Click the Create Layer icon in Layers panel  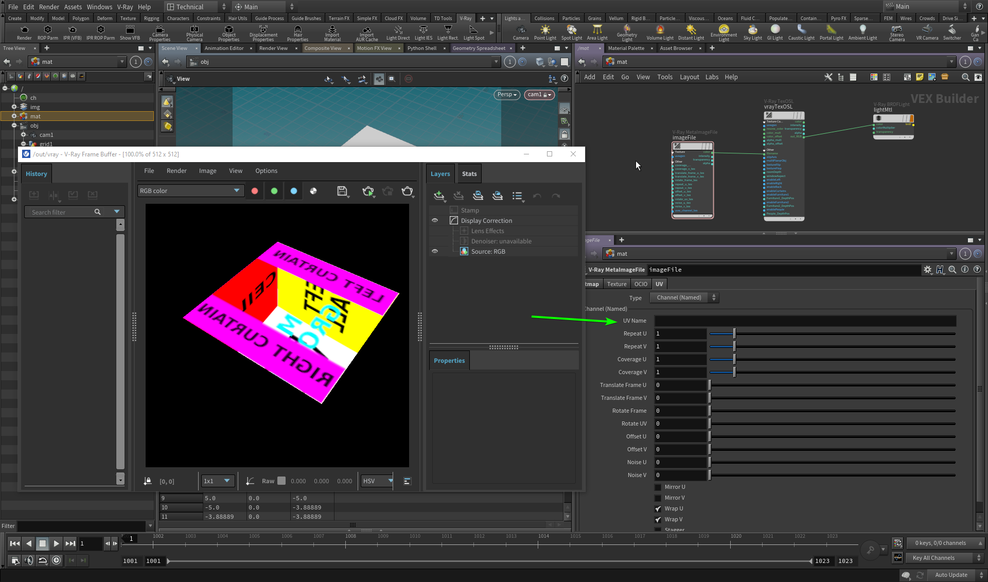coord(439,196)
